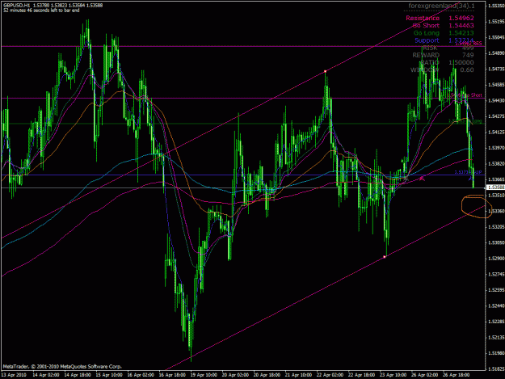The width and height of the screenshot is (505, 379).
Task: Click the 13 Apr 2010 date label
Action: click(14, 375)
